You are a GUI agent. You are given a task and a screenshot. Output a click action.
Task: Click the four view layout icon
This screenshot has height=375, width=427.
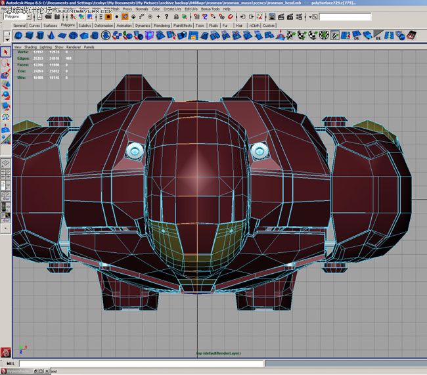5,175
